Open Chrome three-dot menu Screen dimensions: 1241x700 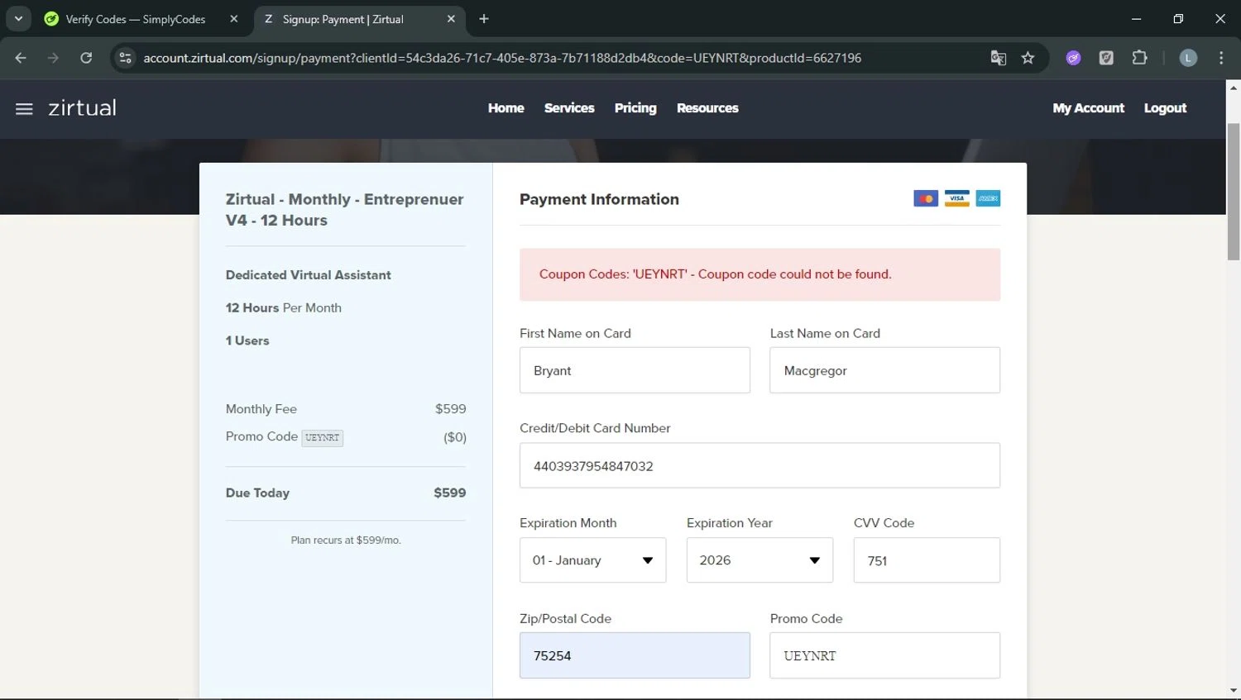coord(1221,58)
